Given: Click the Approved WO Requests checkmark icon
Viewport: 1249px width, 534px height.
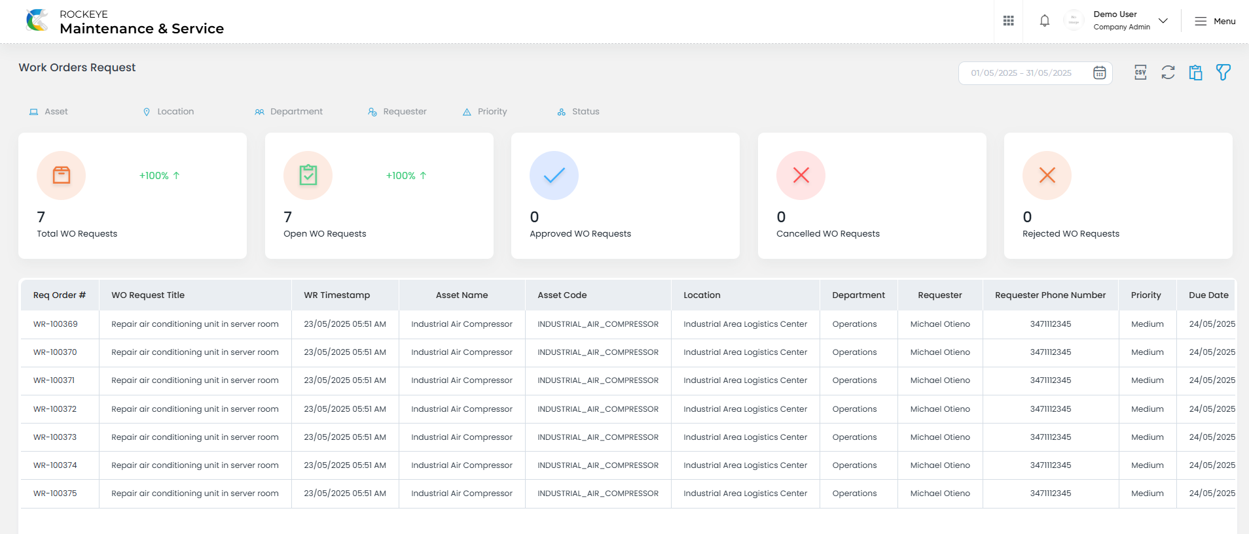Looking at the screenshot, I should click(x=554, y=175).
